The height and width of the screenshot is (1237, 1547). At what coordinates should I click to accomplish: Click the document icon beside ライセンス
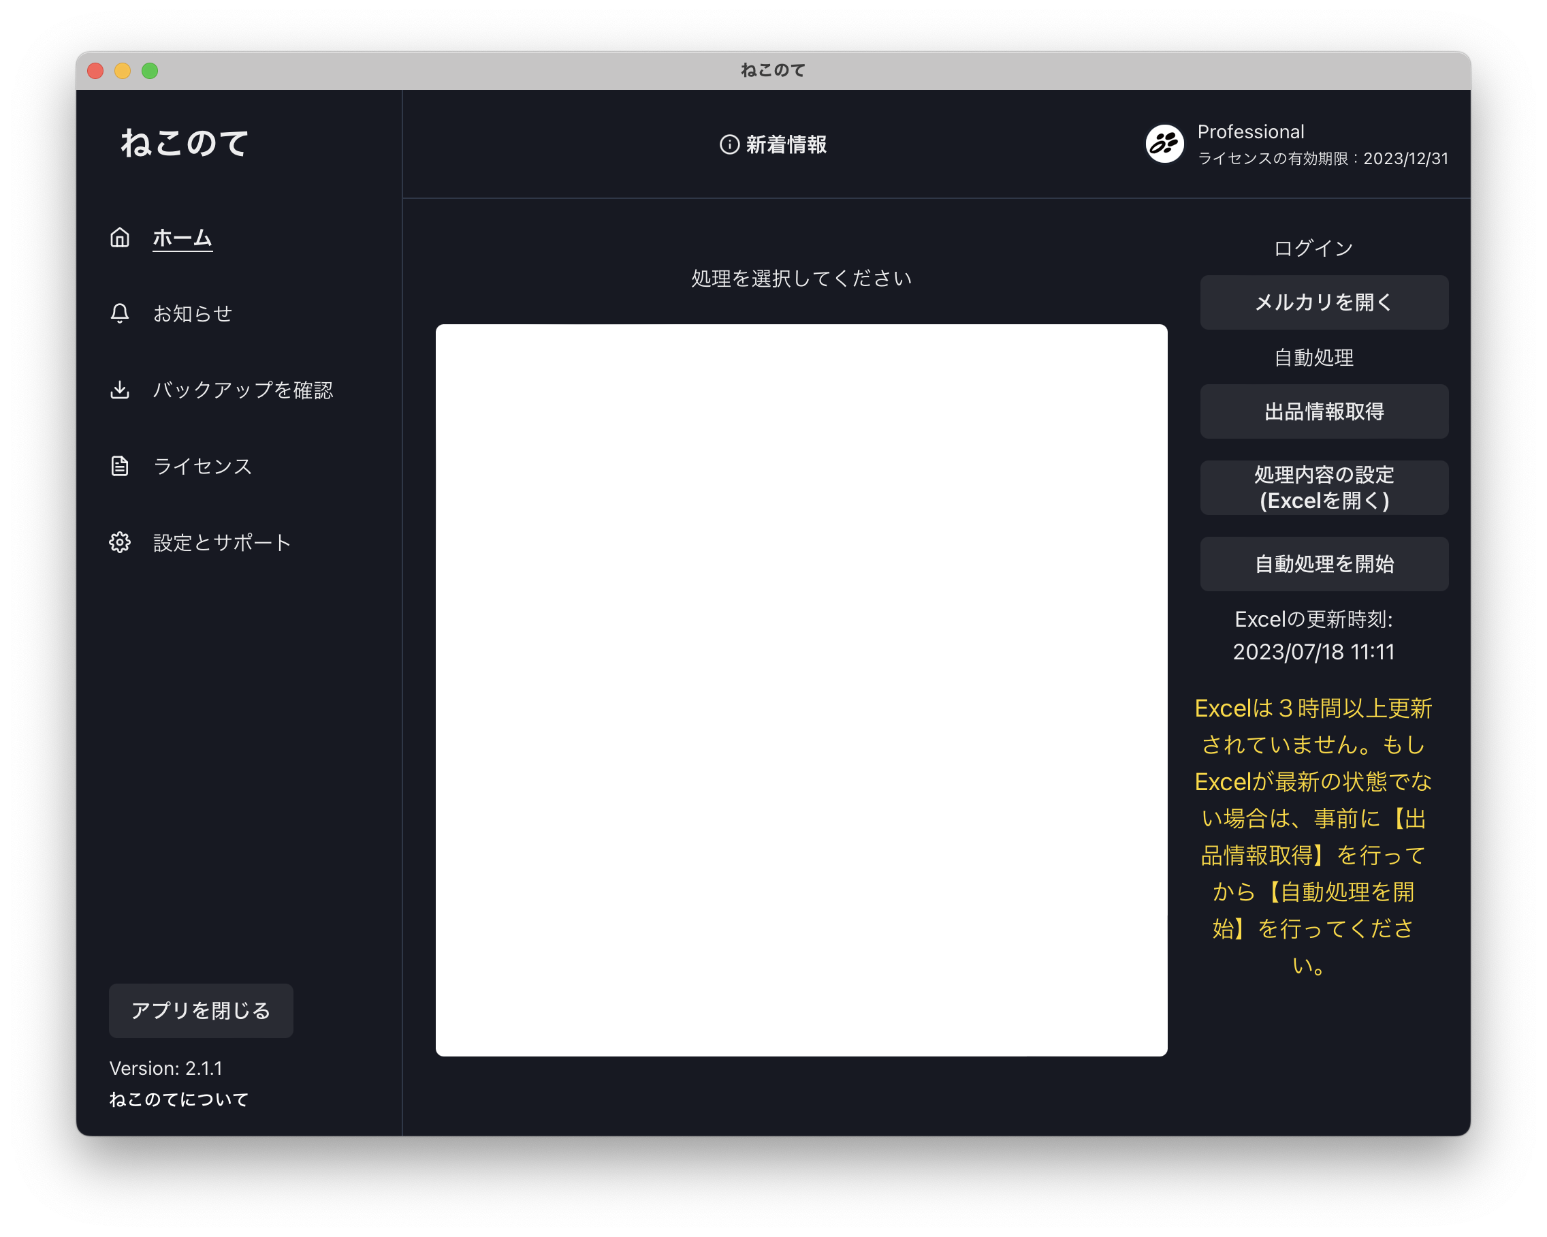[x=120, y=466]
